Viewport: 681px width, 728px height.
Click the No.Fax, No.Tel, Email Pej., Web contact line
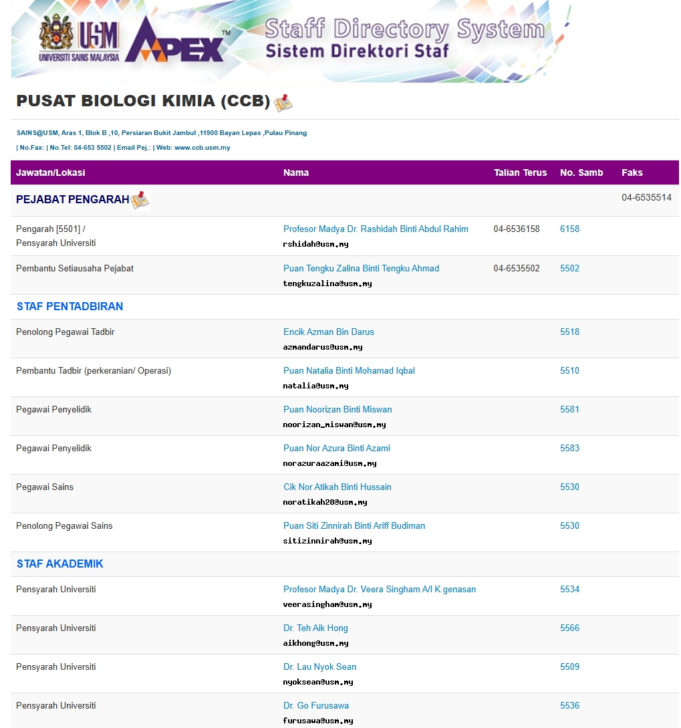pos(123,148)
